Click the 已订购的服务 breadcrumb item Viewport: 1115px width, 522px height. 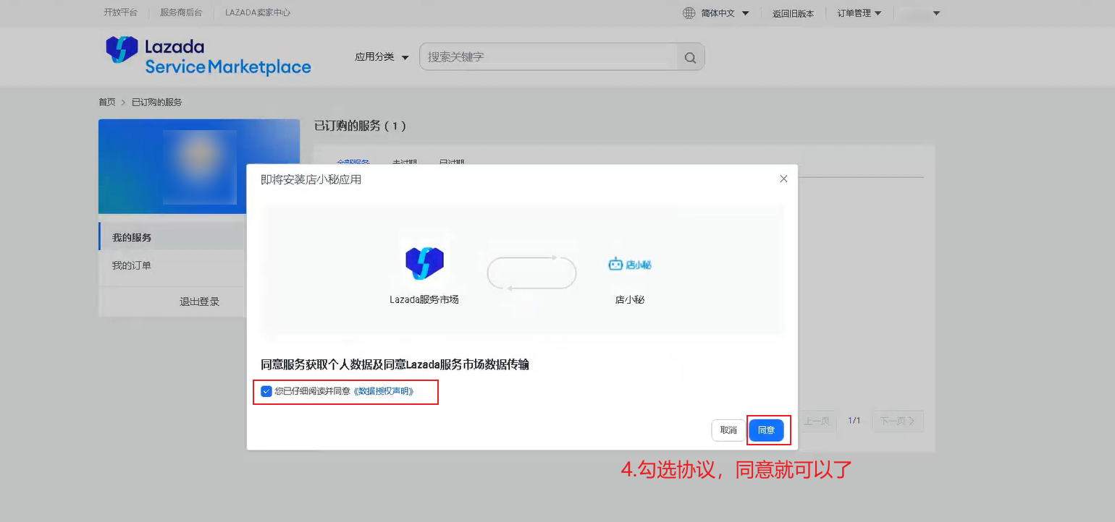coord(157,102)
